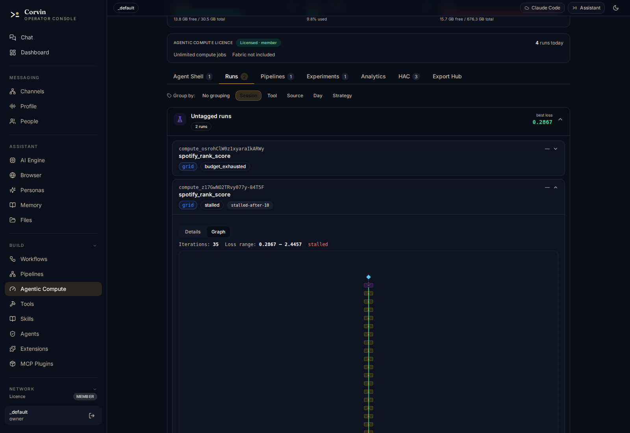Viewport: 630px width, 433px height.
Task: Collapse the BUILD sidebar section
Action: pos(95,246)
